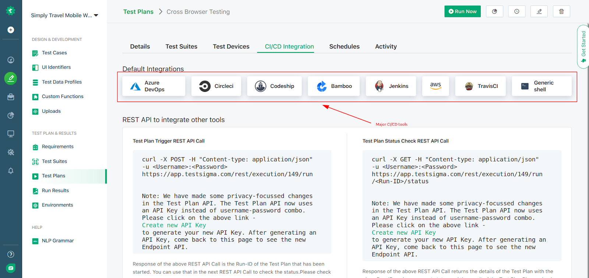Click the create new plus icon
589x278 pixels.
click(11, 30)
